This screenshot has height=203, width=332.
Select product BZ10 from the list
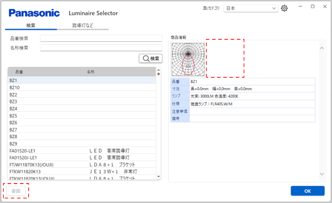81,88
